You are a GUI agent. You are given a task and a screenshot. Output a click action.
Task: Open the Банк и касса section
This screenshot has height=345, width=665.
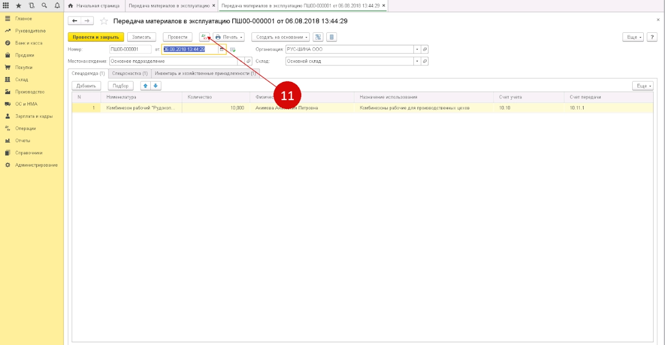tap(29, 43)
